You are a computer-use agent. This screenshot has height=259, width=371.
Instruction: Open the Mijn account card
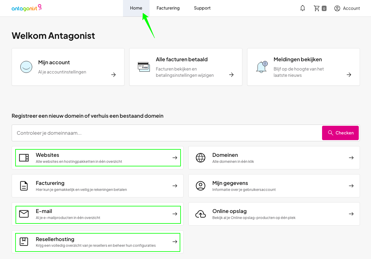pos(68,67)
